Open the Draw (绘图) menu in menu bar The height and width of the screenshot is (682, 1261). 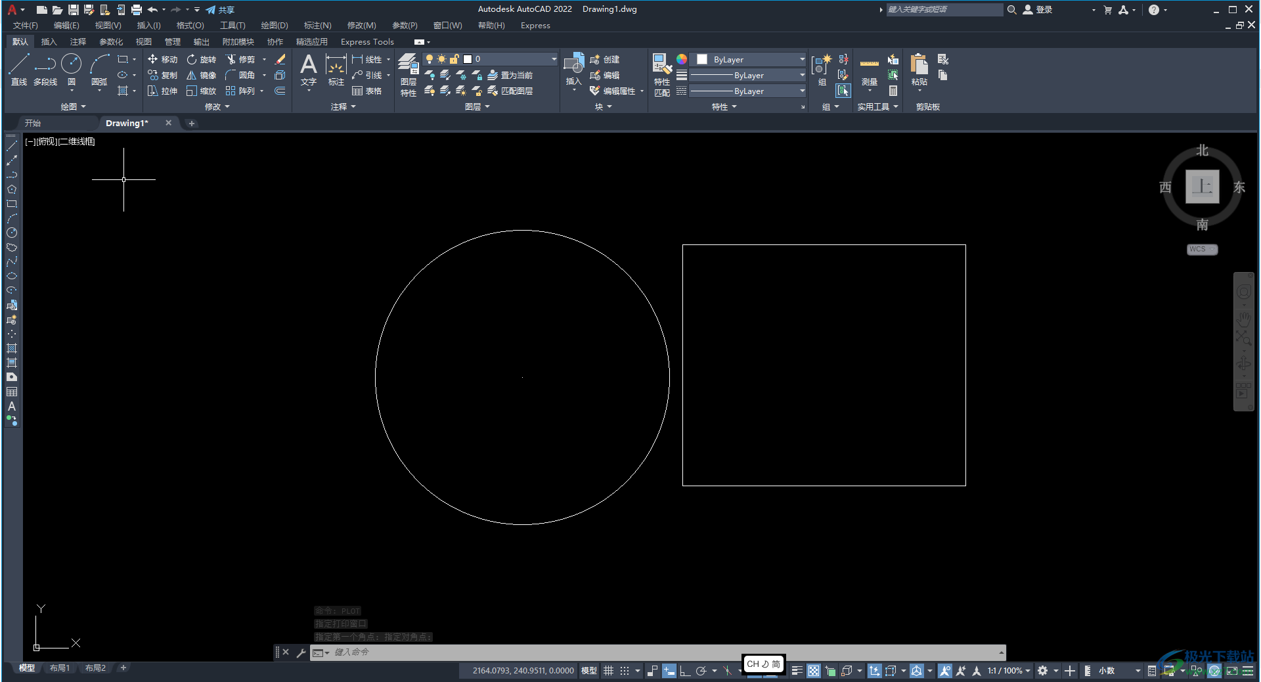(275, 26)
